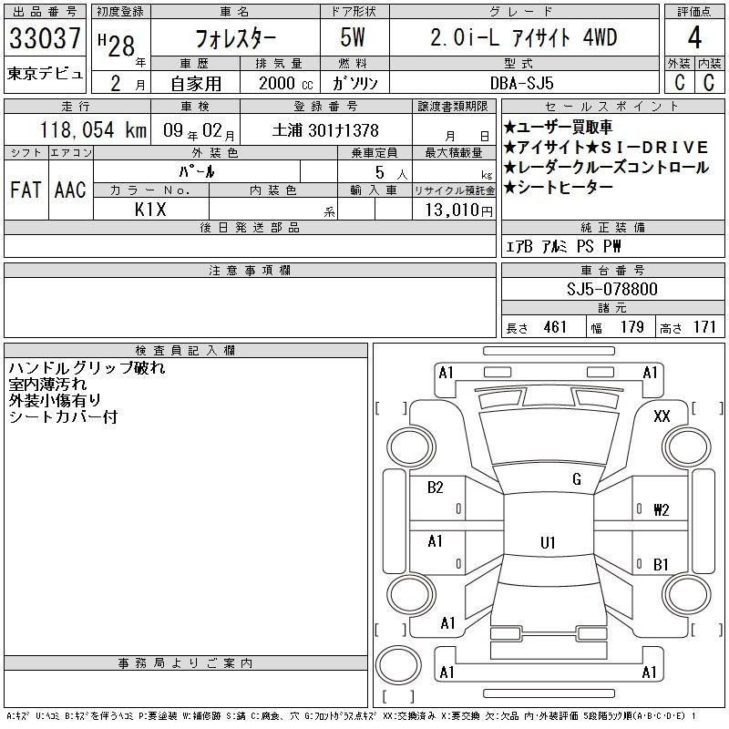The height and width of the screenshot is (729, 729).
Task: Click the lot number 33037
Action: [45, 39]
